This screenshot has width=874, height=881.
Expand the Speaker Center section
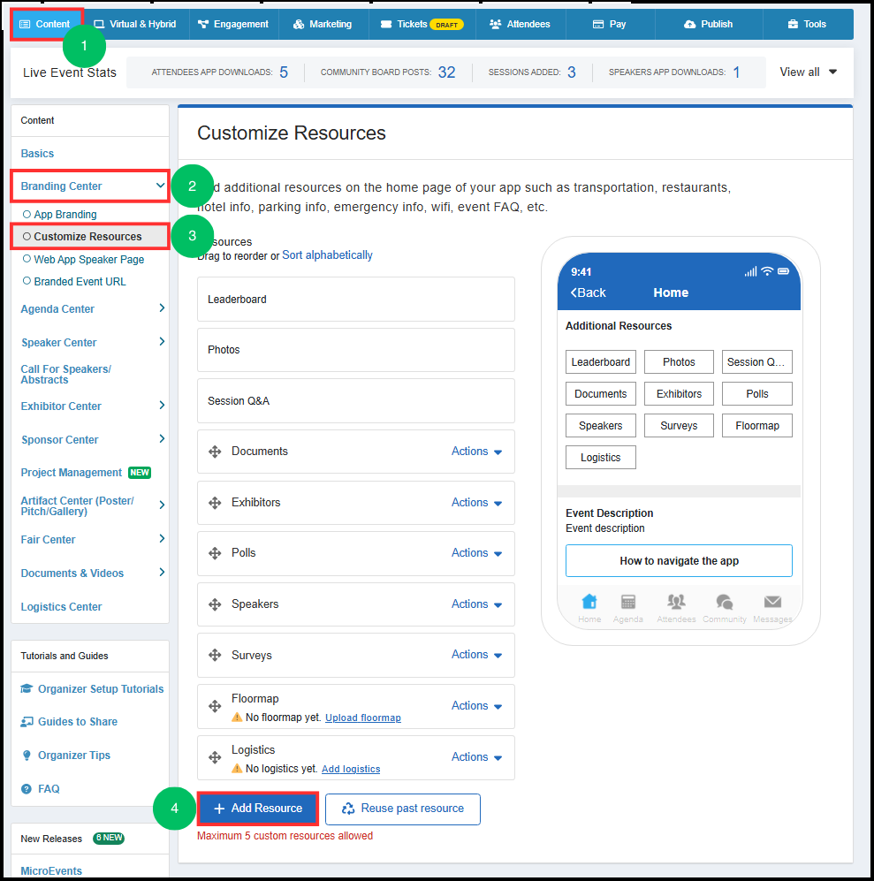click(x=162, y=342)
